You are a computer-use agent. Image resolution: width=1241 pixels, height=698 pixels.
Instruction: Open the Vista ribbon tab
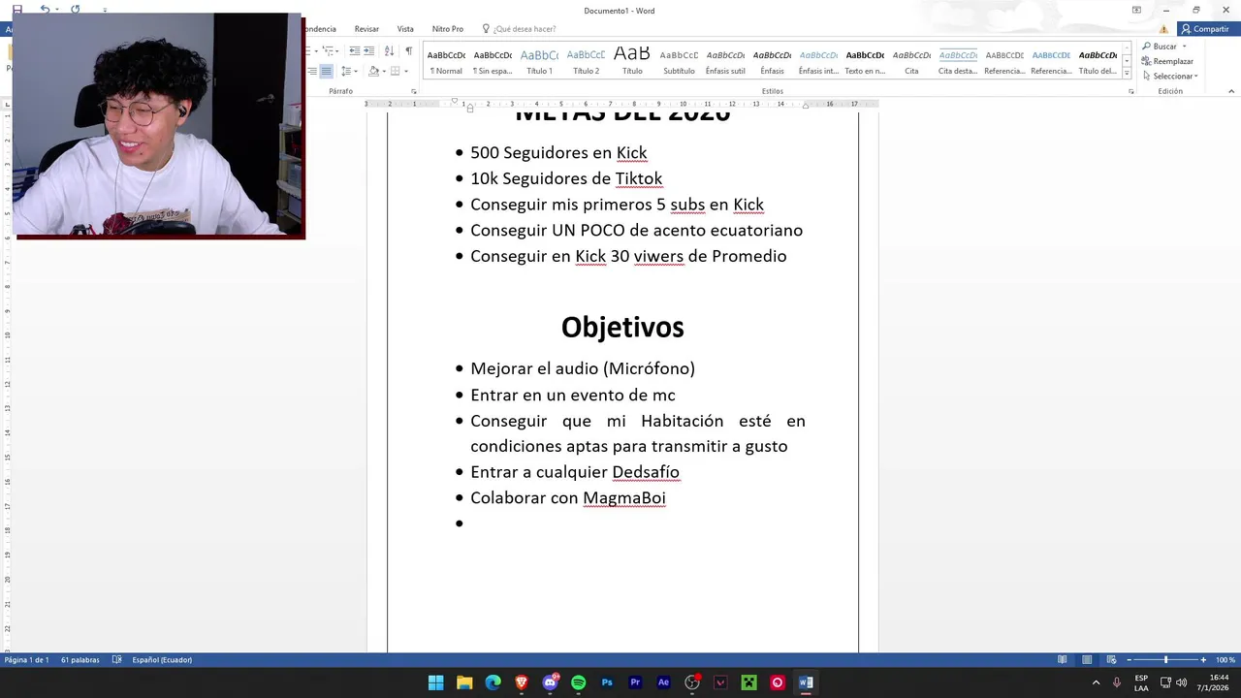pos(405,29)
